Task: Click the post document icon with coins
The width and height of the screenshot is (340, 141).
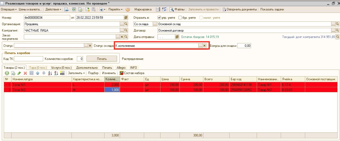Action: point(87,9)
